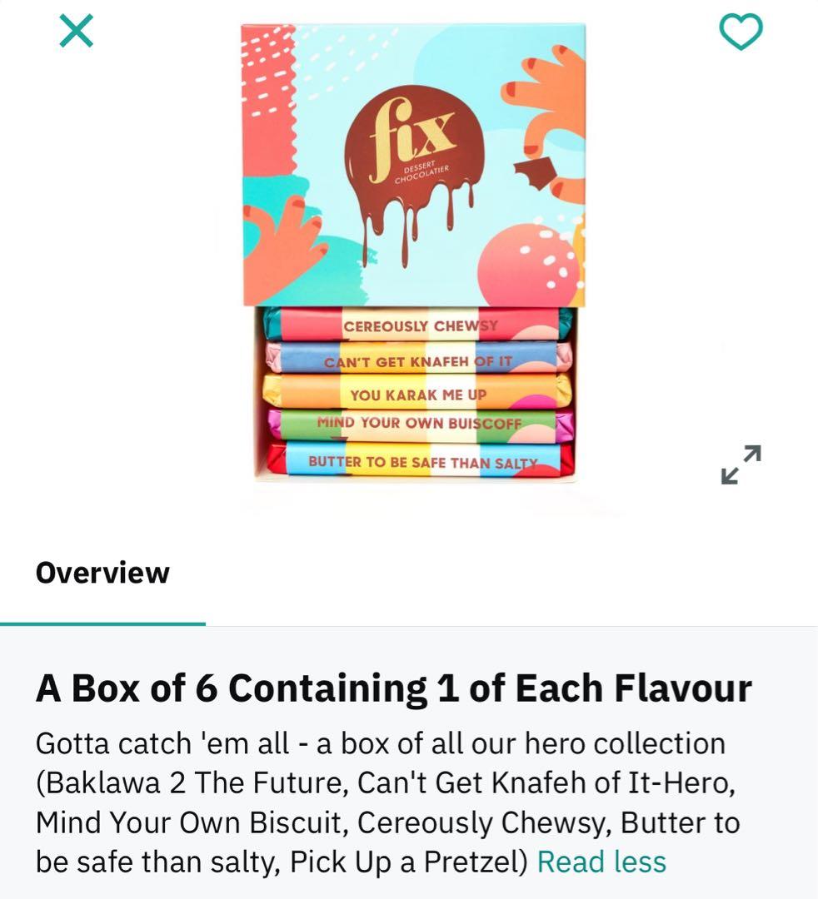Image resolution: width=818 pixels, height=899 pixels.
Task: Click the Gotta catch 'em all description text
Action: (x=388, y=802)
